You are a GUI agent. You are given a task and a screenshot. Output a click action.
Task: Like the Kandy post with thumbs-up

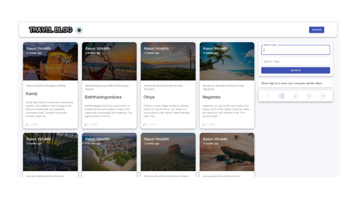[27, 125]
